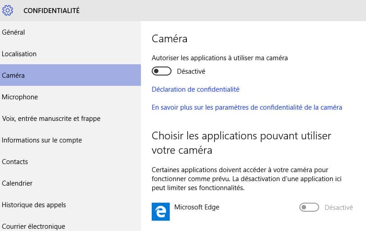
Task: Select Contacts in the sidebar
Action: [70, 161]
